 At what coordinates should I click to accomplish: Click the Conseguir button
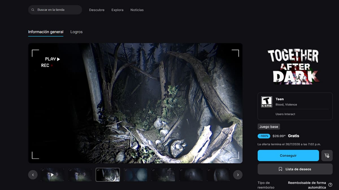tap(288, 155)
